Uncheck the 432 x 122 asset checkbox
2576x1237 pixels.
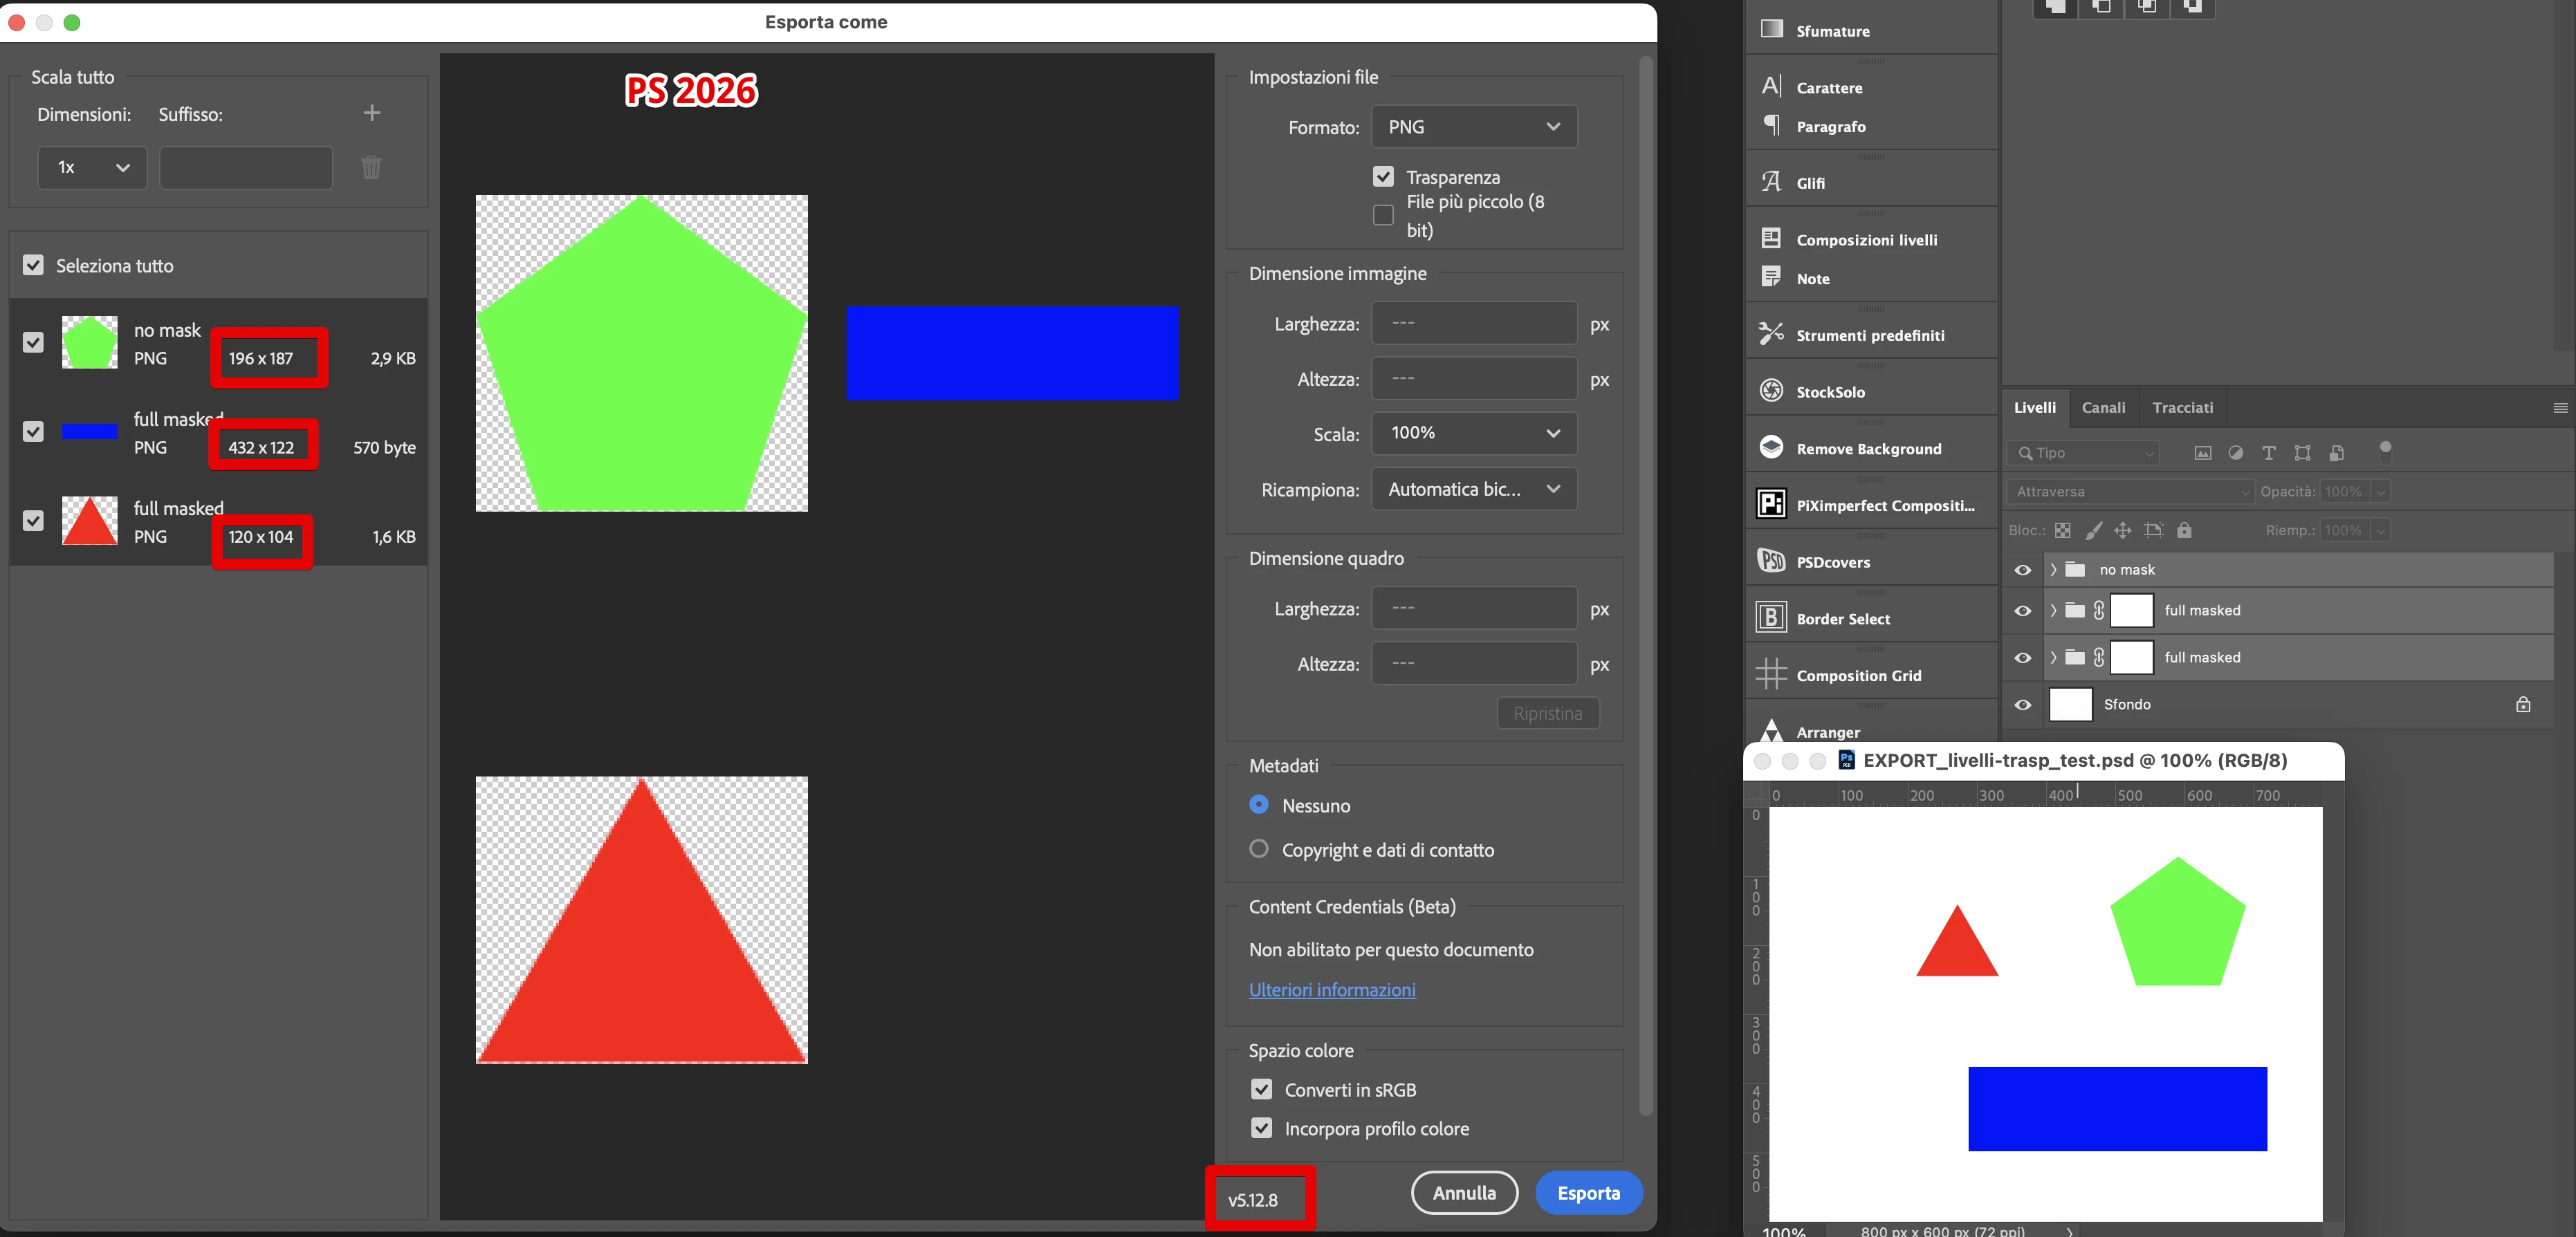[x=33, y=431]
